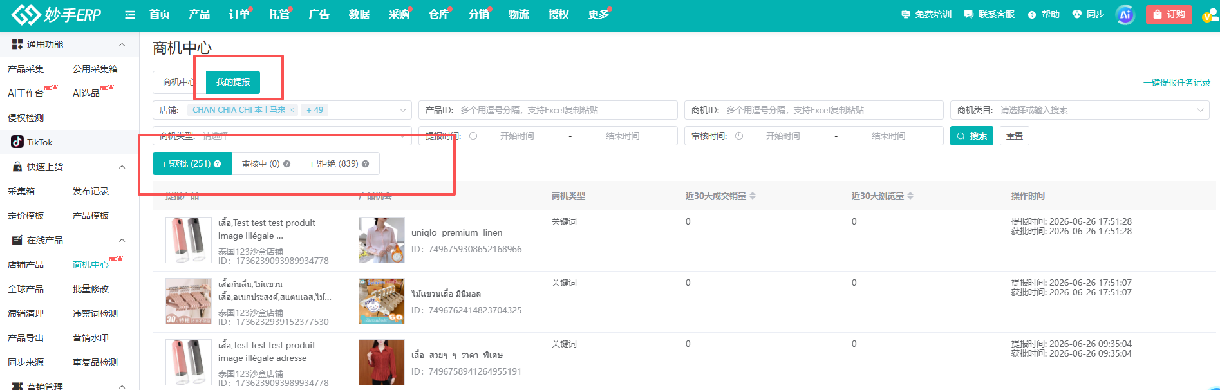Open the 托管 top menu

click(x=279, y=14)
